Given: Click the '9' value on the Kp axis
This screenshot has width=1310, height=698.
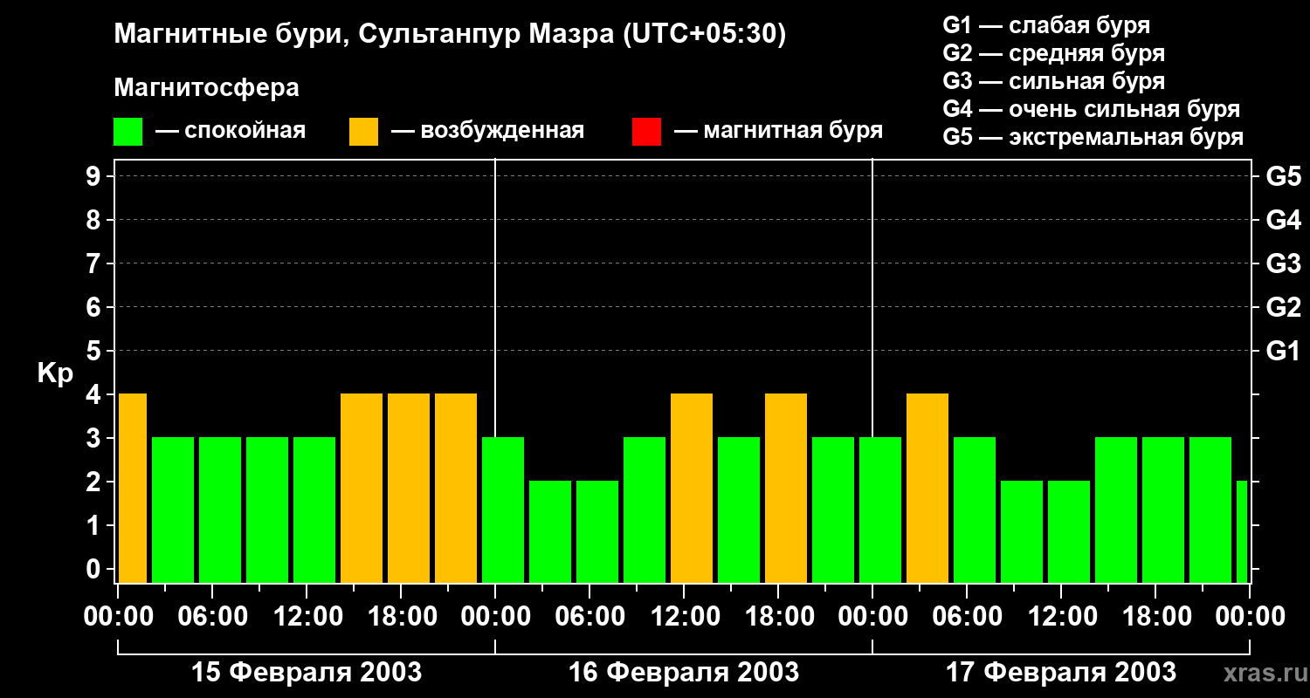Looking at the screenshot, I should (95, 177).
